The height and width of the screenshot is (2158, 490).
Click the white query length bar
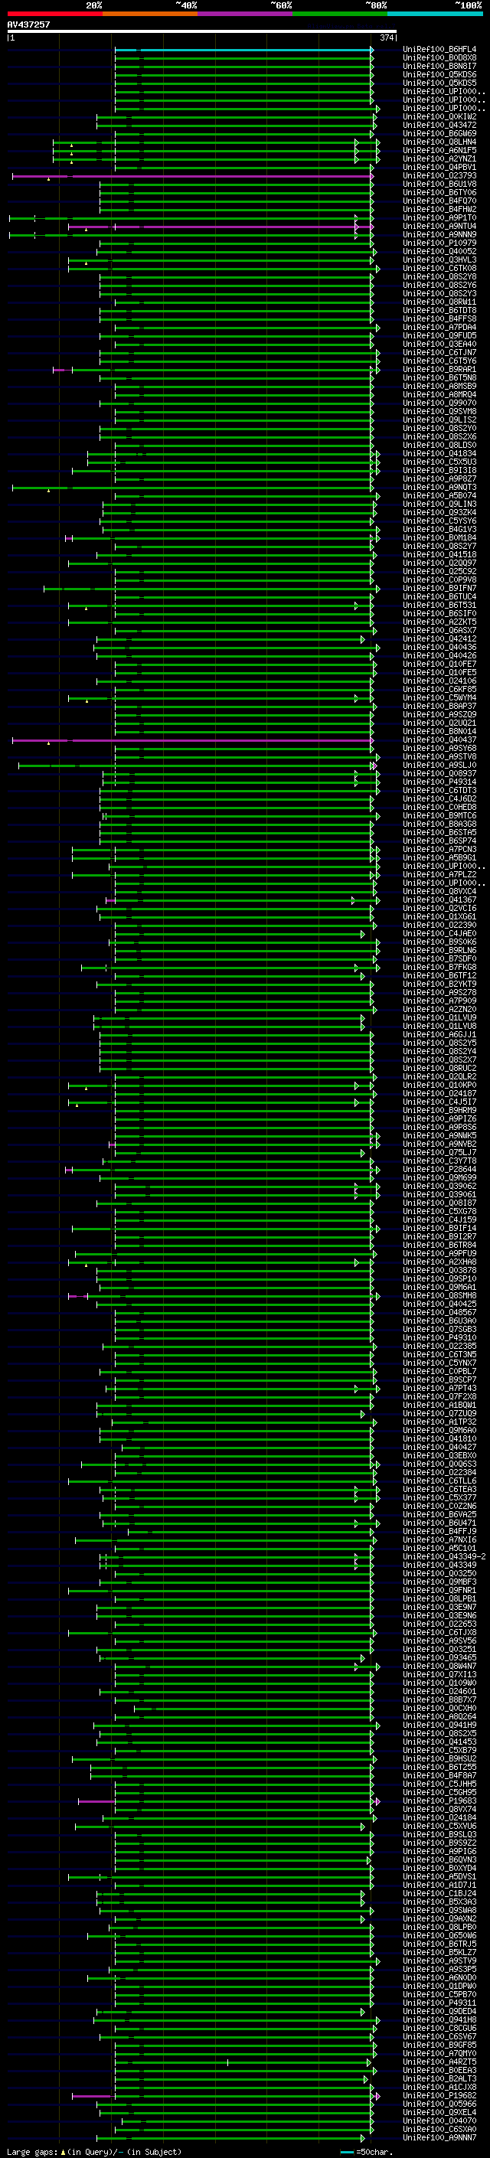[202, 32]
